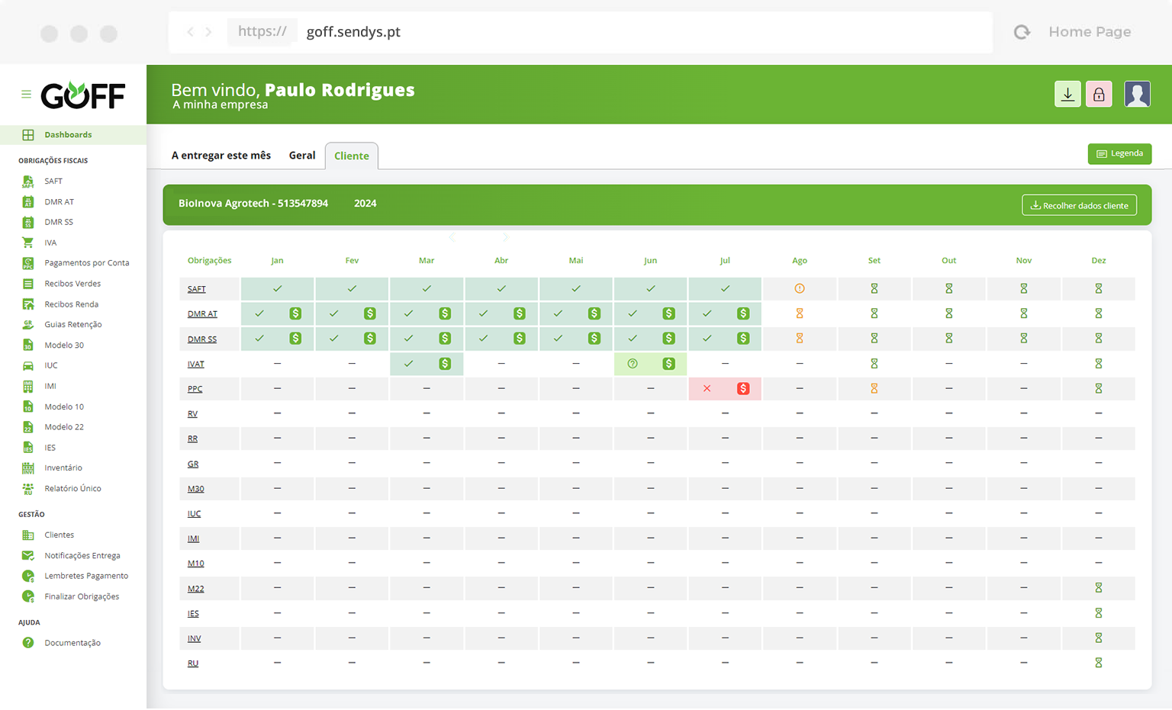Click the Home Page button in browser bar

coord(1090,32)
